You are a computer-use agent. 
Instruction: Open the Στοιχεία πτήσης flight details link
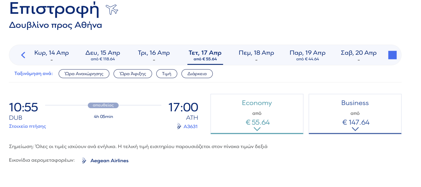click(x=27, y=126)
